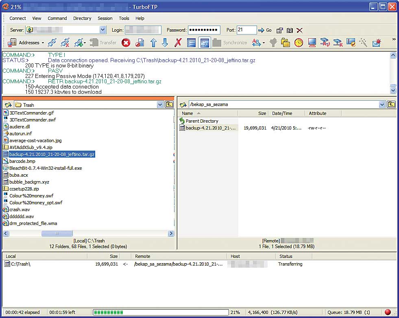
Task: Click the envelope with red burst icon
Action: coord(377,43)
